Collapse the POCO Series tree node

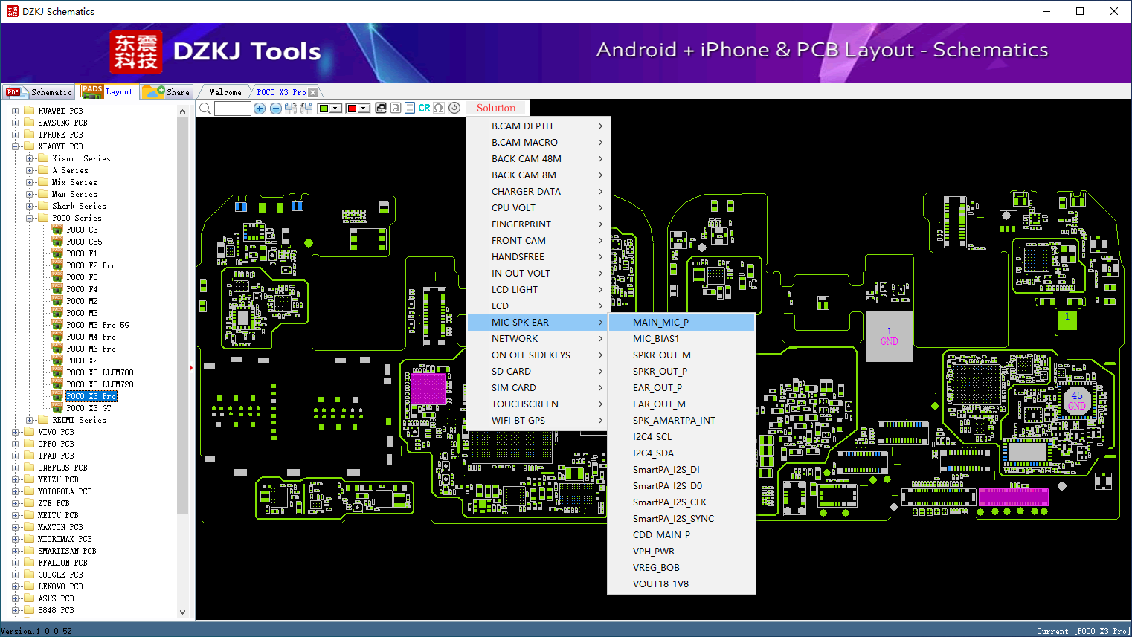click(30, 218)
